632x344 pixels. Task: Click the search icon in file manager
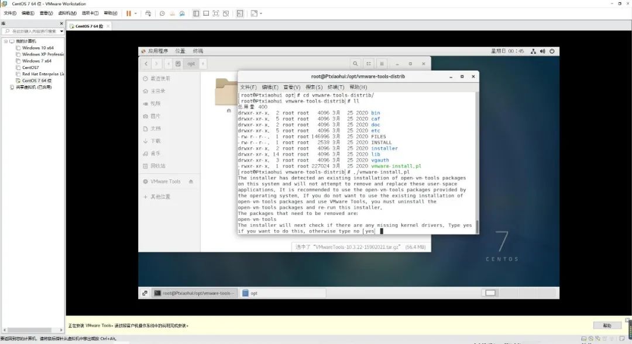click(x=355, y=64)
